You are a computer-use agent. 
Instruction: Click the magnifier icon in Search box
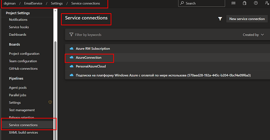point(182,3)
